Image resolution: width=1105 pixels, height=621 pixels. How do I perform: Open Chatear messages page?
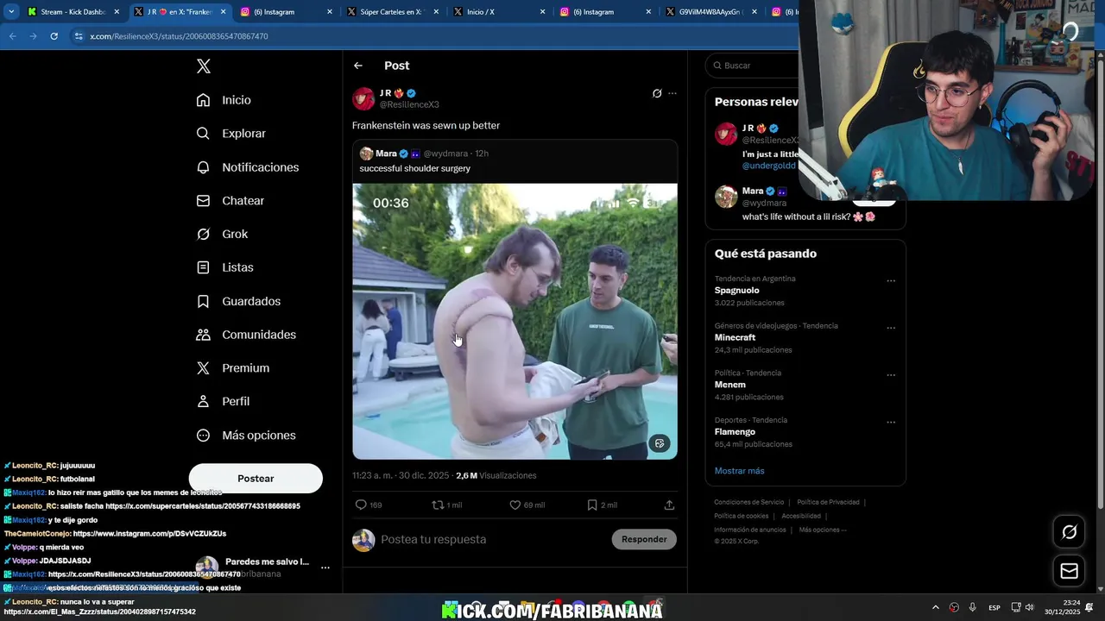point(230,201)
